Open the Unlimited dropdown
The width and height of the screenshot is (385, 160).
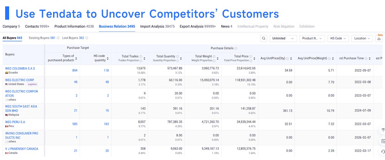[283, 38]
